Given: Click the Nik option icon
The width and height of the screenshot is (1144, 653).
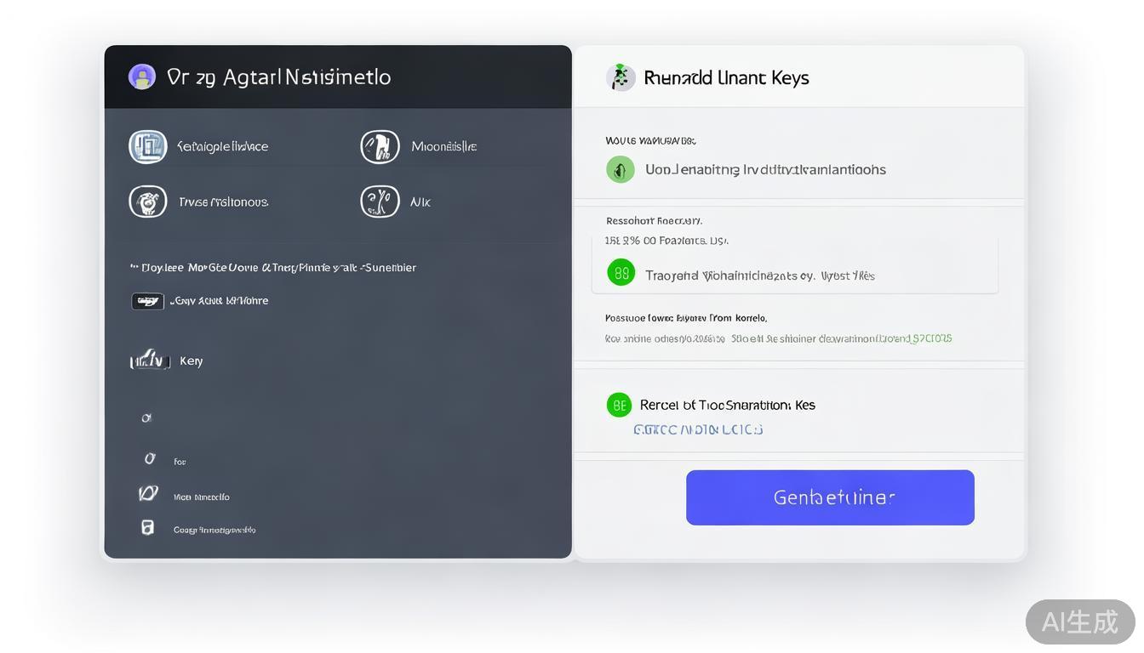Looking at the screenshot, I should (x=380, y=202).
